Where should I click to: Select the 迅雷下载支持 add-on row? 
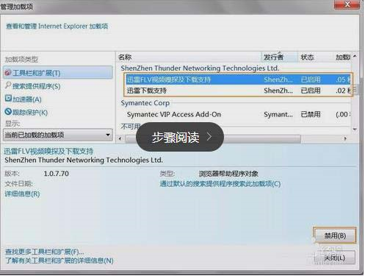click(x=238, y=91)
